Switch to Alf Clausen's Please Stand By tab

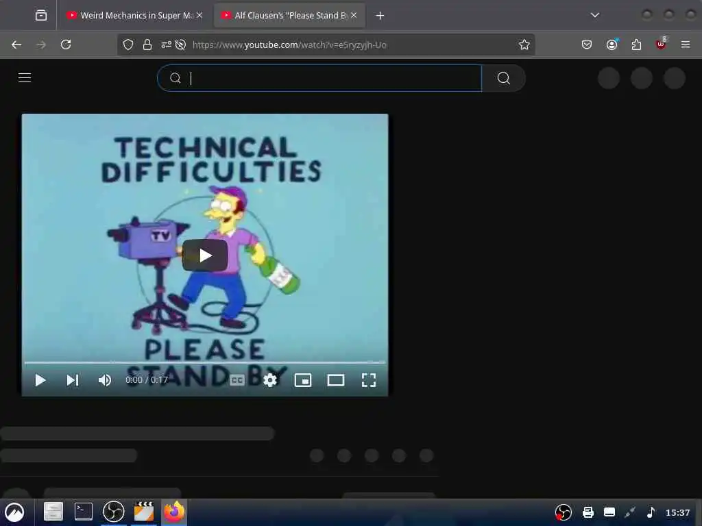(x=290, y=16)
